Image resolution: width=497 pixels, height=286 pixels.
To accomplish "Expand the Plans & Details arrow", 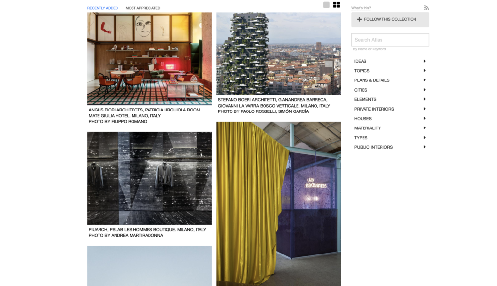I will click(x=424, y=80).
